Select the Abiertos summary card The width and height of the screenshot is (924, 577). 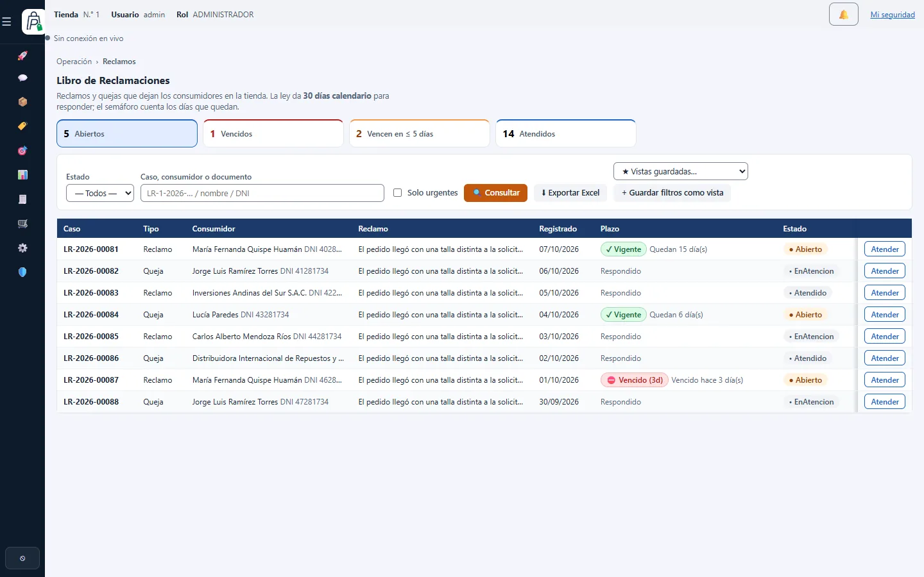[127, 133]
